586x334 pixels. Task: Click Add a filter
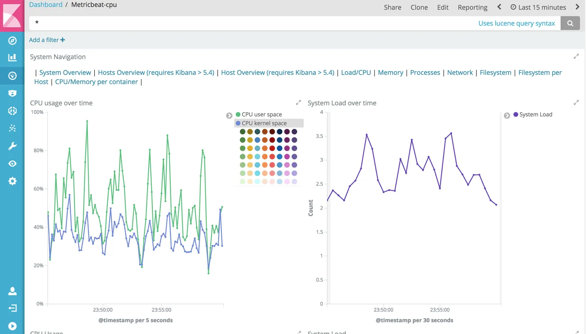click(47, 40)
